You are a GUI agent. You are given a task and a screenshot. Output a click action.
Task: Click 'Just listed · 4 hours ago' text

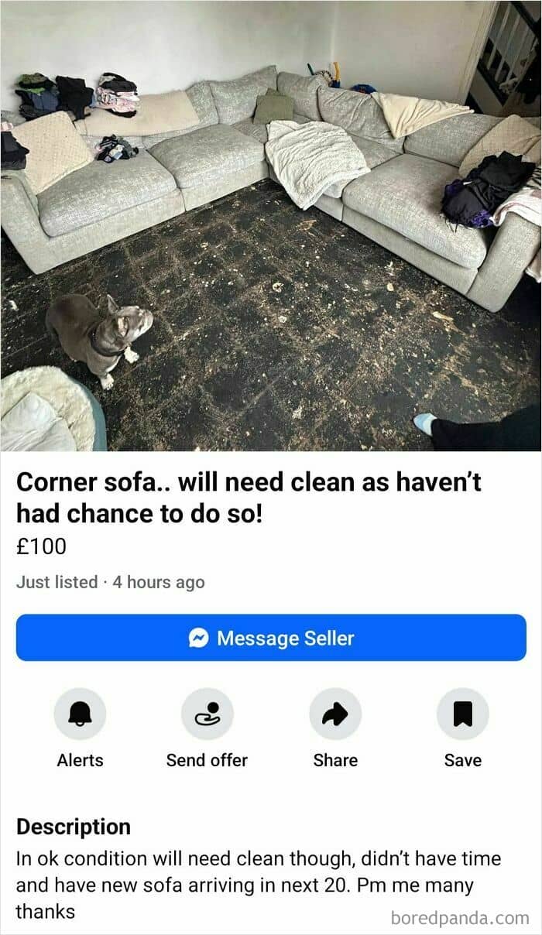tap(110, 582)
